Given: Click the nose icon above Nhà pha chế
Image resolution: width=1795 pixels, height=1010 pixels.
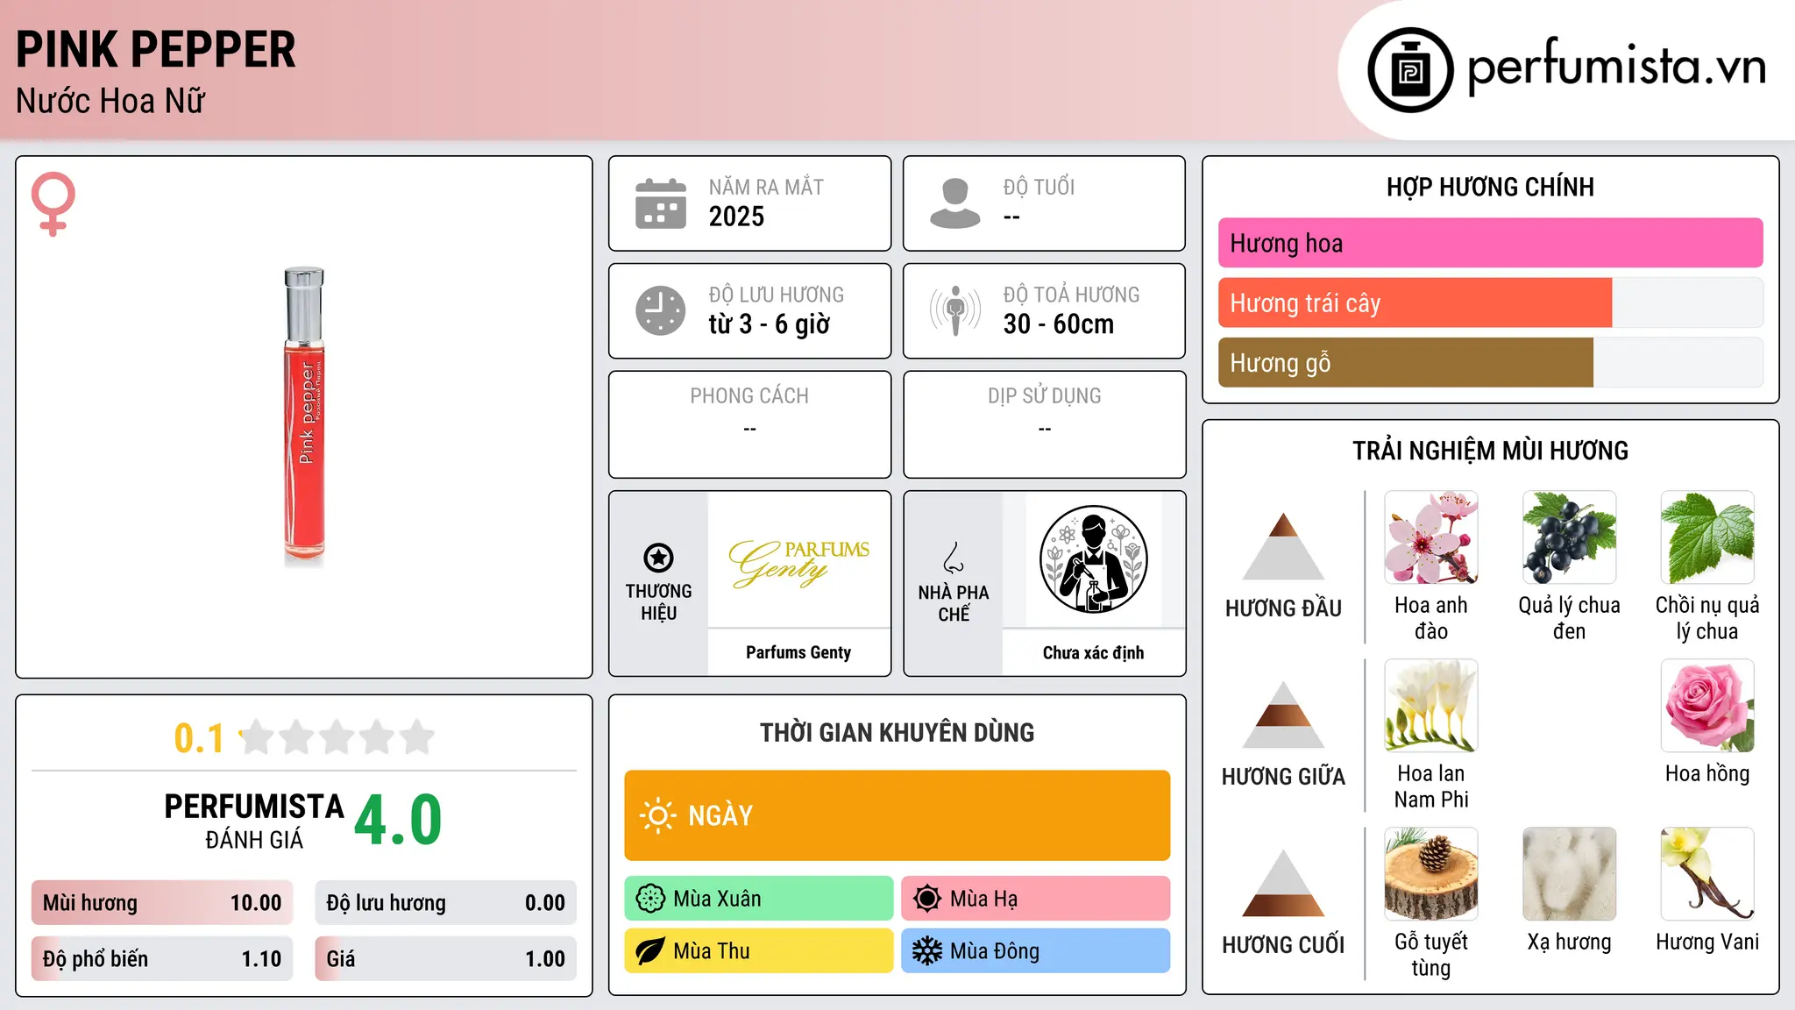Looking at the screenshot, I should [x=954, y=558].
